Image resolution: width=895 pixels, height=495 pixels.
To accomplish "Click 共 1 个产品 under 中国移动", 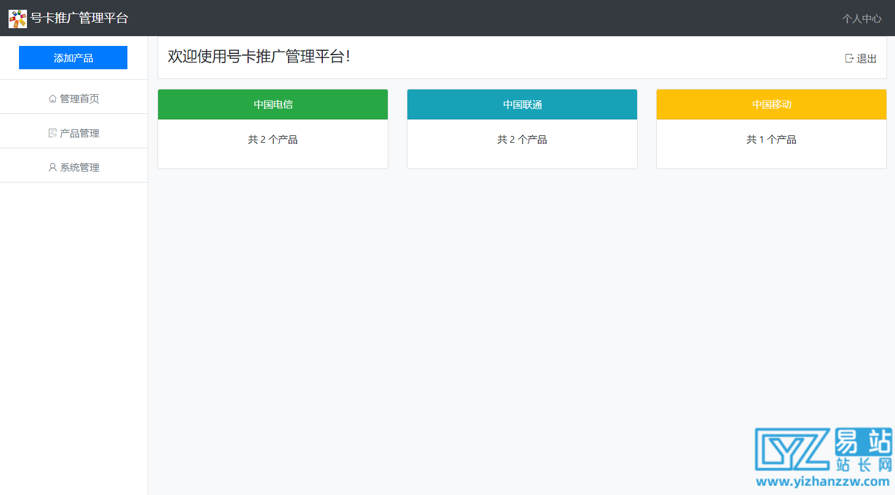I will (x=771, y=140).
